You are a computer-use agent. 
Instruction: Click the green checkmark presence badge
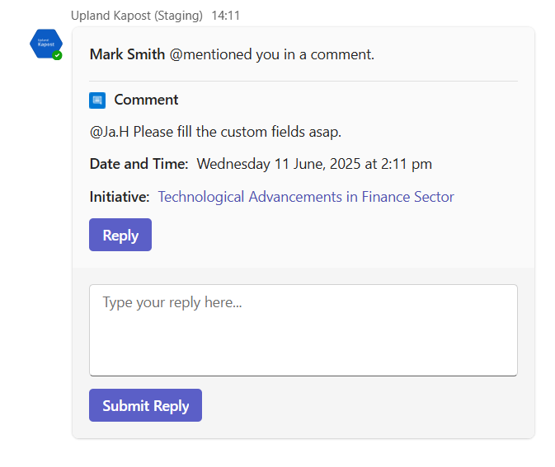pos(57,55)
